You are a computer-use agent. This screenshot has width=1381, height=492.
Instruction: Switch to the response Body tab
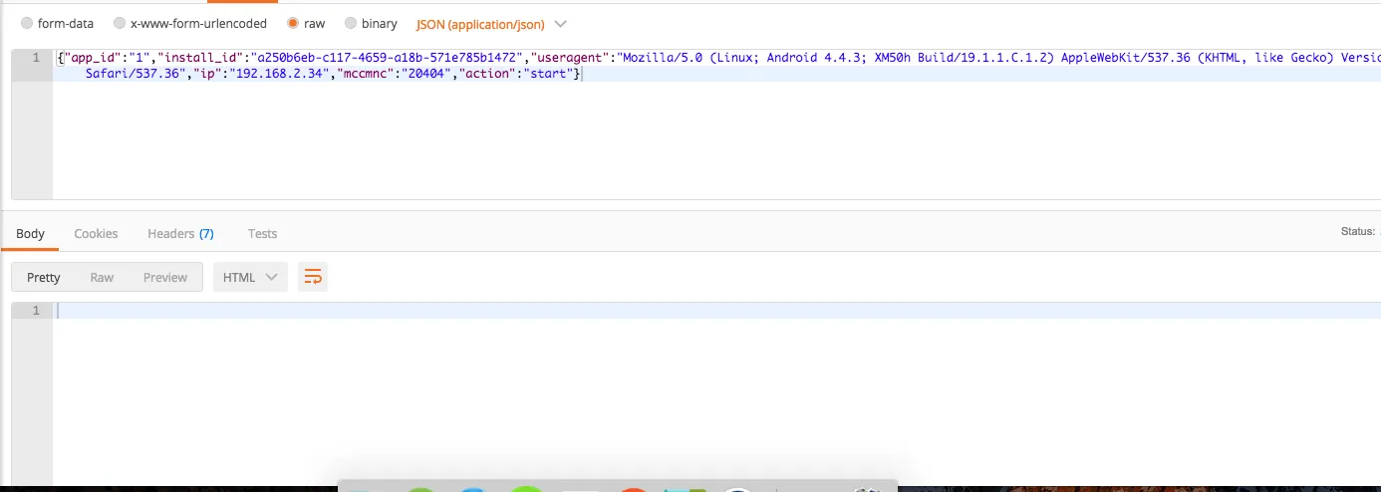30,233
